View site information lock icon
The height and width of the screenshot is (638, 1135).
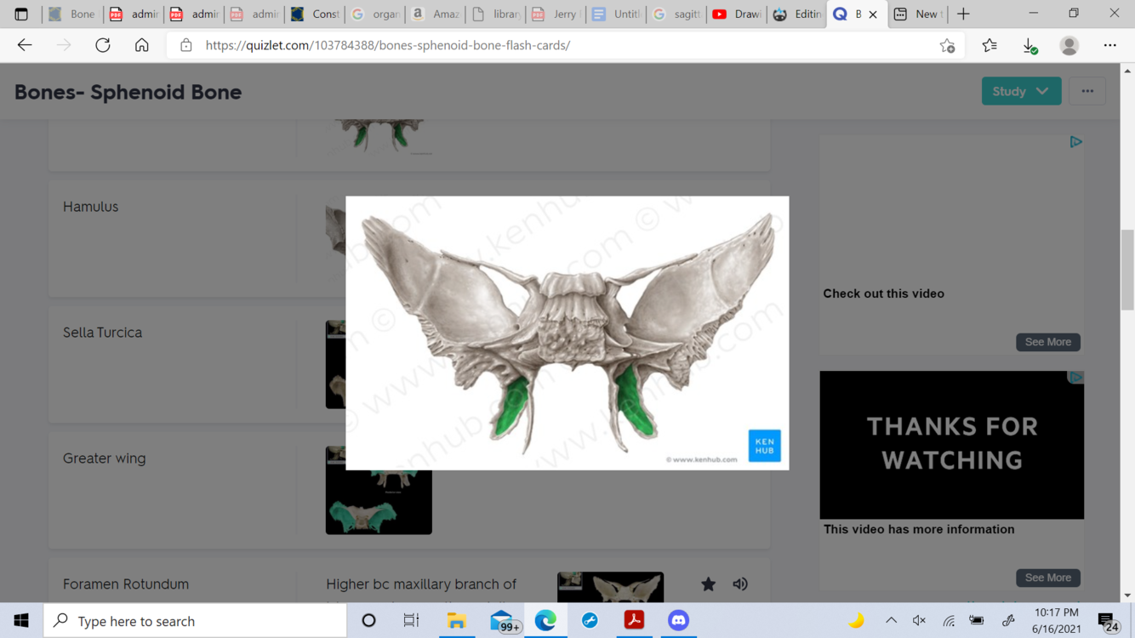tap(185, 45)
